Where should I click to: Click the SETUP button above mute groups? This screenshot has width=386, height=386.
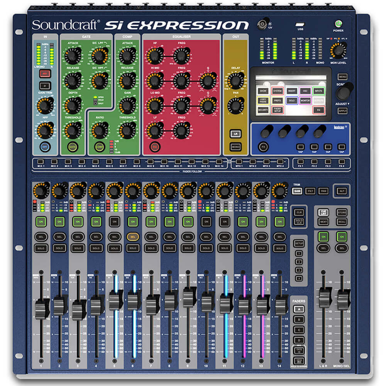[299, 244]
